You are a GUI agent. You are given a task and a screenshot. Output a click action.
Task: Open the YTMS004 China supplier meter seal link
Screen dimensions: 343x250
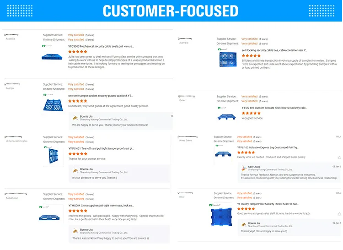101,206
